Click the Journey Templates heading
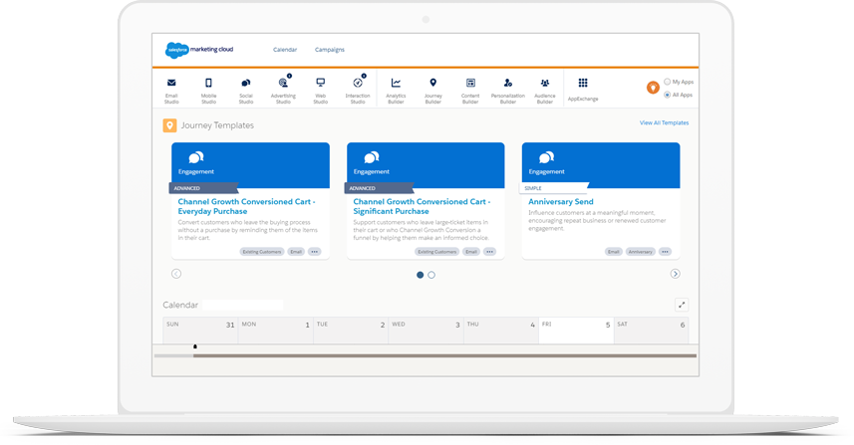This screenshot has width=854, height=445. (217, 125)
